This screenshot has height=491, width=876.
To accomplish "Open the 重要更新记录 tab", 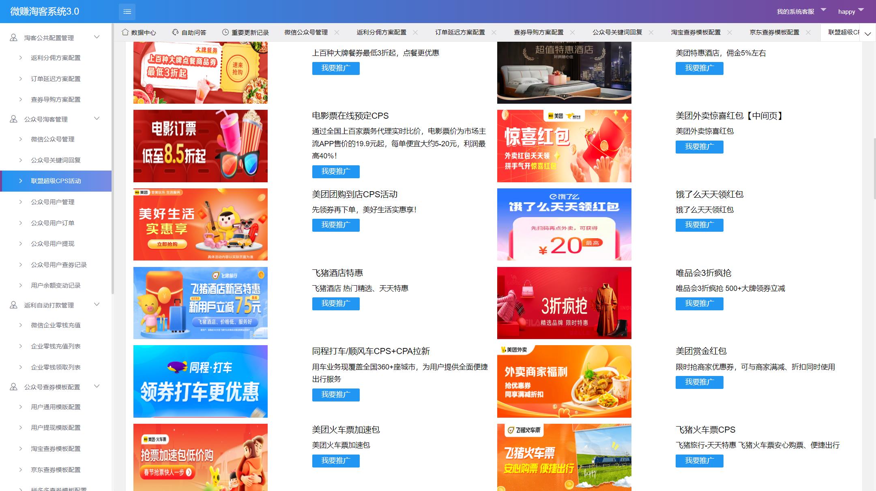I will pos(245,32).
